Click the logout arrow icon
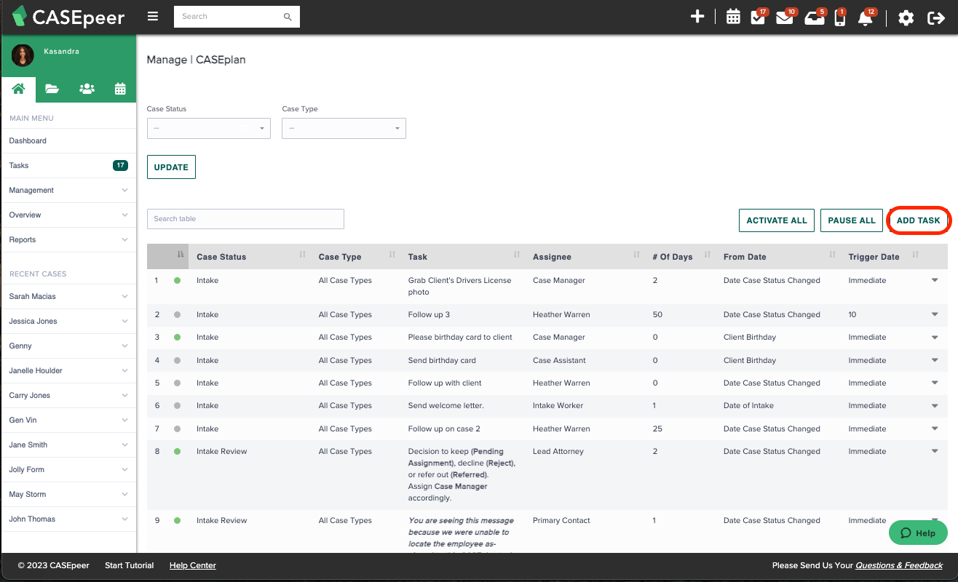The height and width of the screenshot is (582, 958). [x=935, y=18]
